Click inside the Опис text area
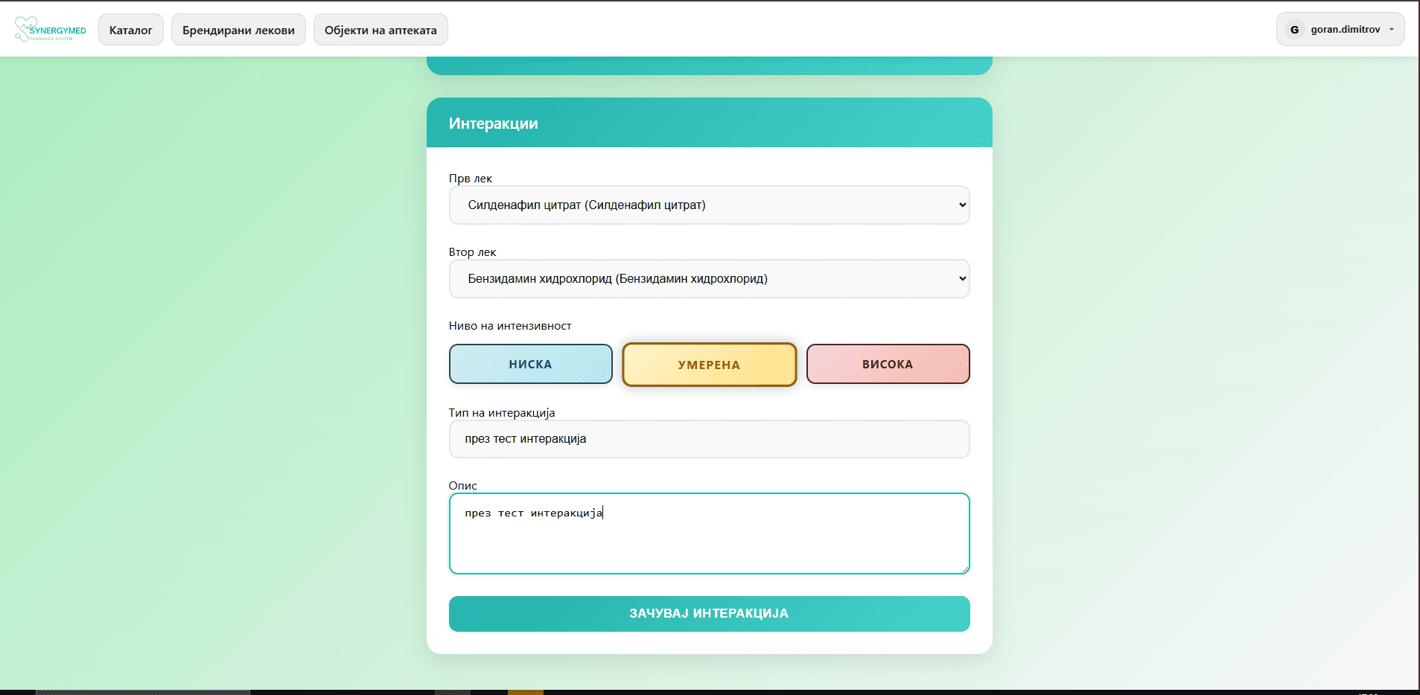The height and width of the screenshot is (695, 1420). point(709,539)
